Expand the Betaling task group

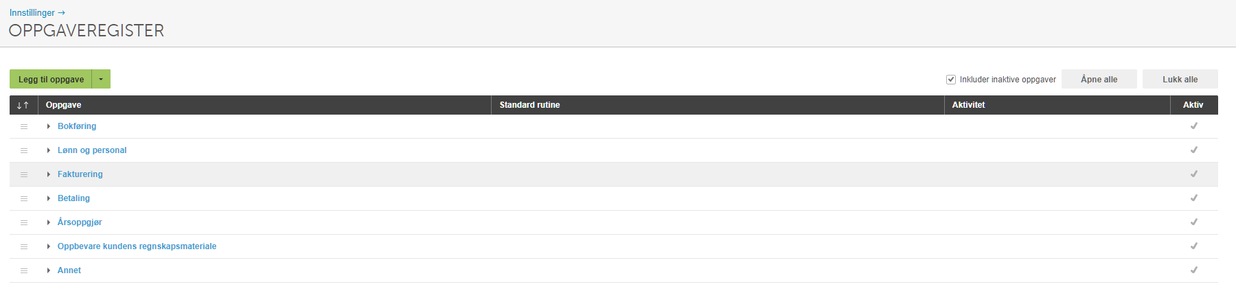(49, 198)
